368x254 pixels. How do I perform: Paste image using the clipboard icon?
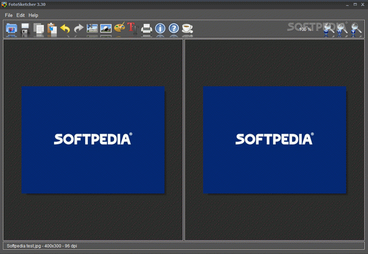(x=52, y=29)
